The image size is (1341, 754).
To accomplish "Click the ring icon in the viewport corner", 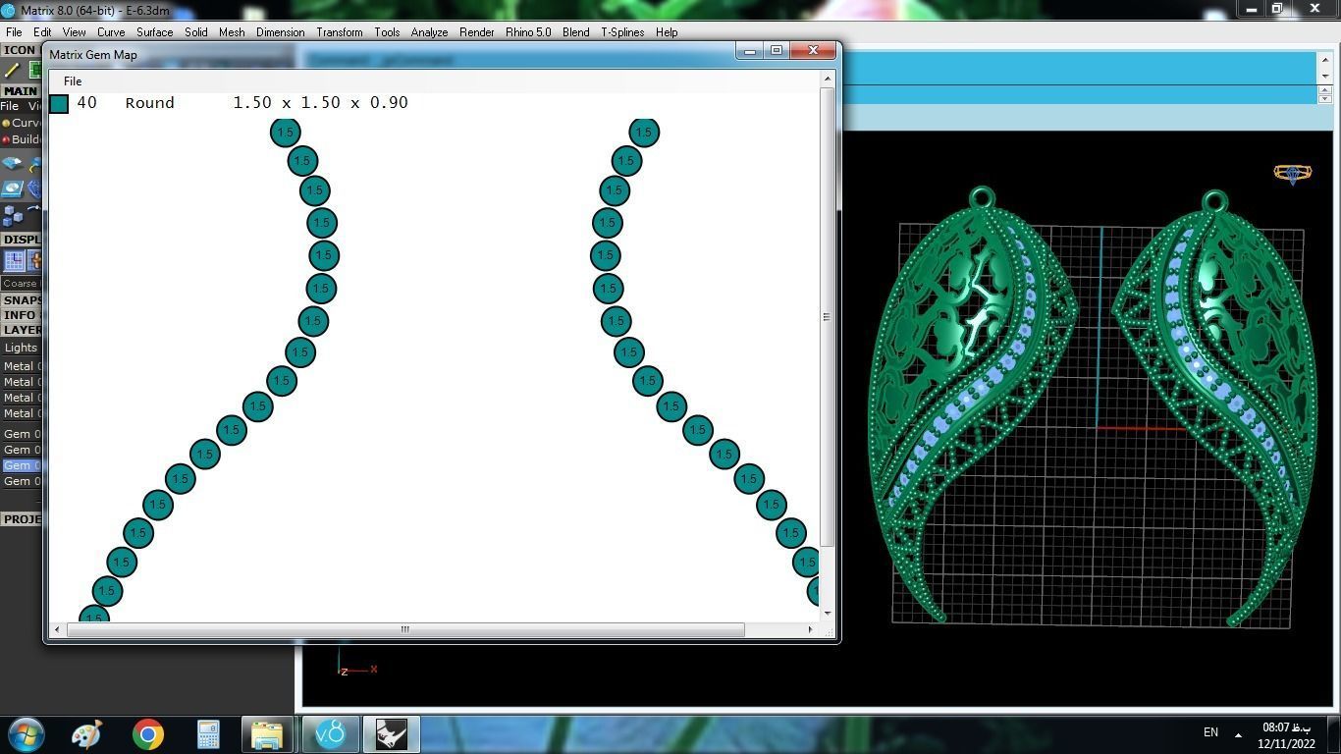I will [x=1292, y=174].
